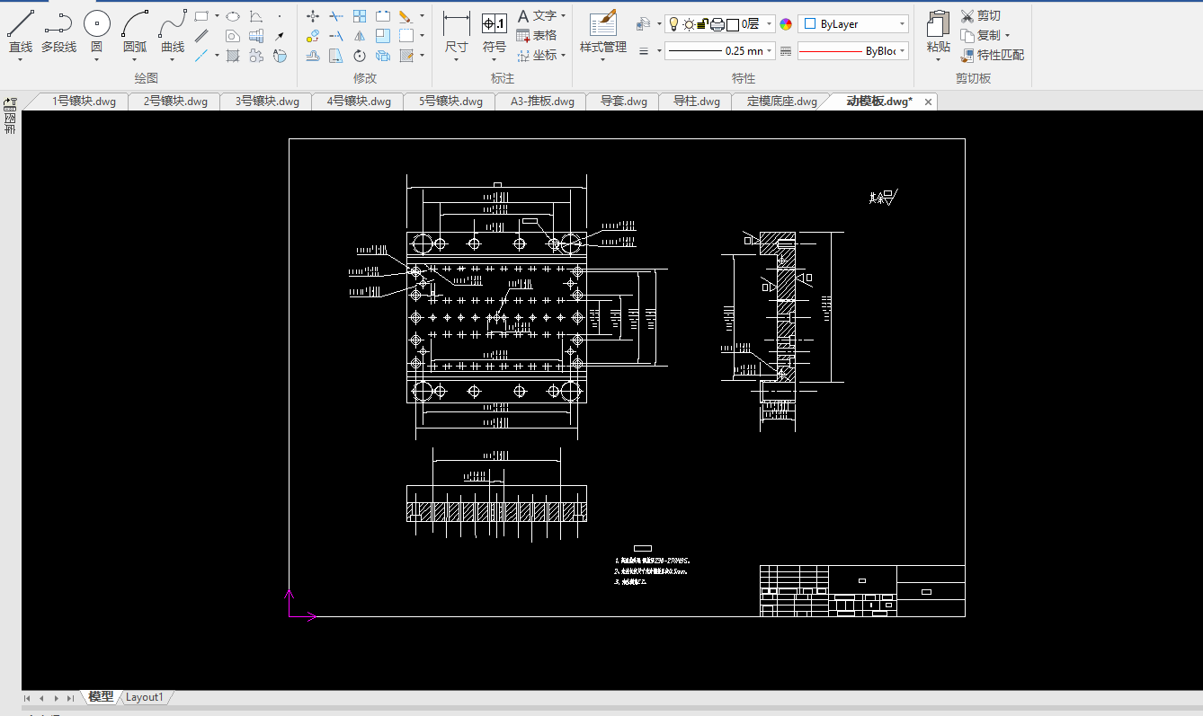Click the 剪切 (Cut) button
This screenshot has width=1203, height=716.
pos(980,15)
